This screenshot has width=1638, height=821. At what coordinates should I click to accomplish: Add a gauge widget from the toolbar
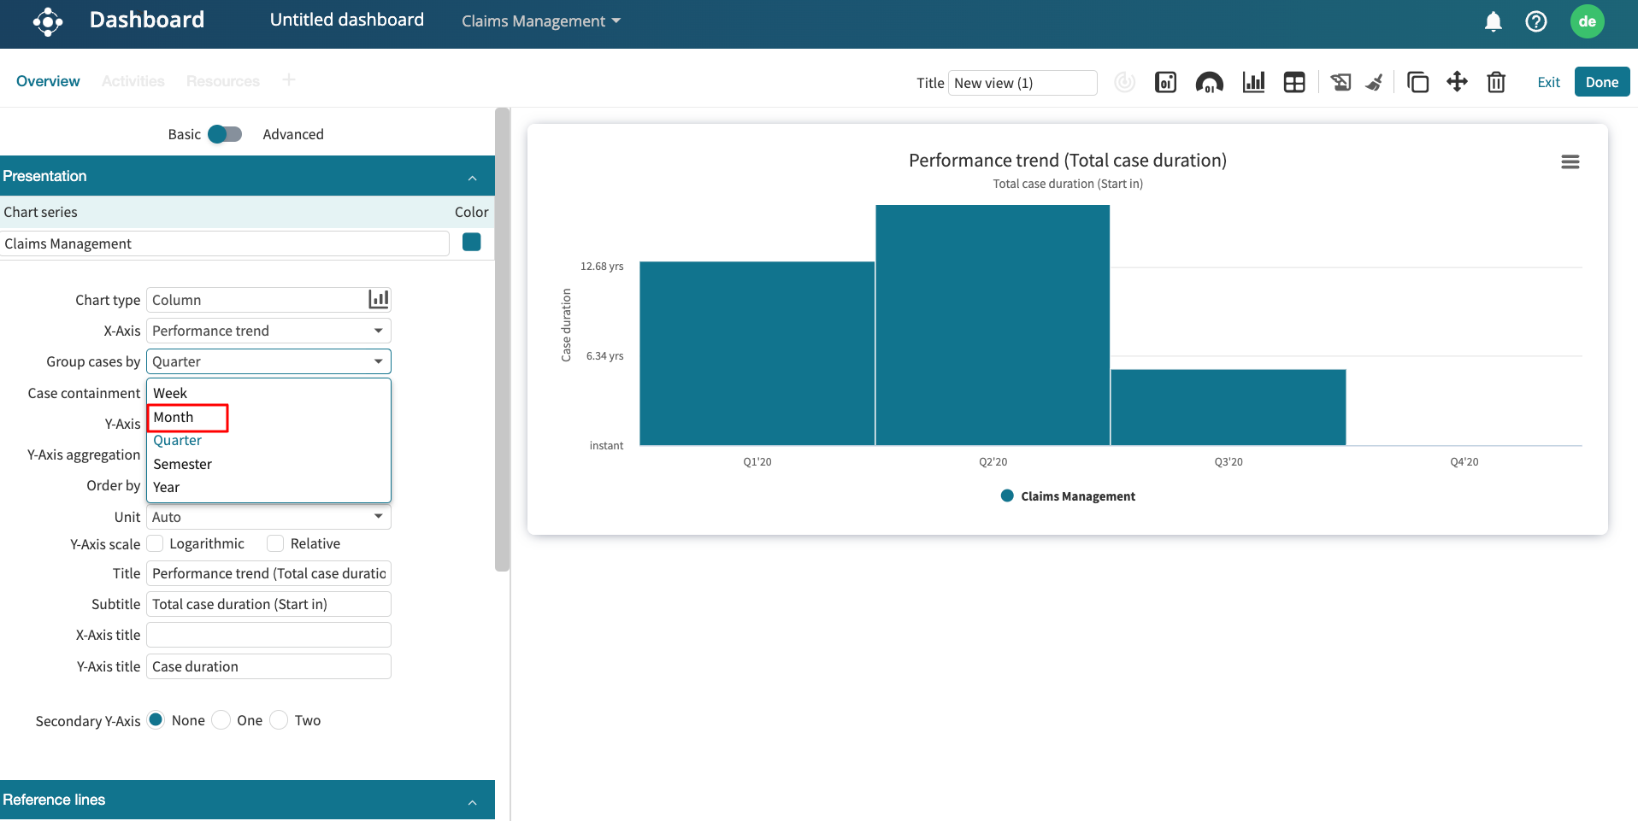tap(1209, 83)
